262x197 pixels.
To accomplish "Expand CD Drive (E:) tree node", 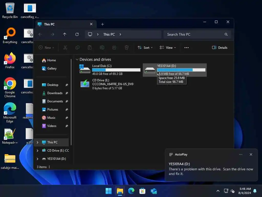I will (x=38, y=151).
